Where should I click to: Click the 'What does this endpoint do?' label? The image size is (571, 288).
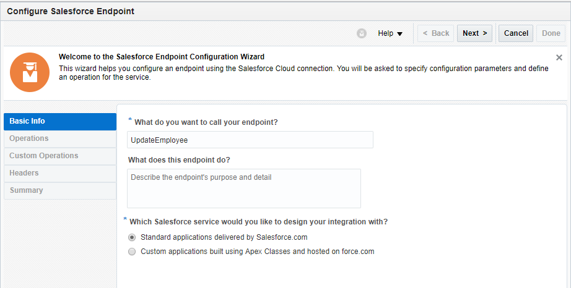pos(179,160)
